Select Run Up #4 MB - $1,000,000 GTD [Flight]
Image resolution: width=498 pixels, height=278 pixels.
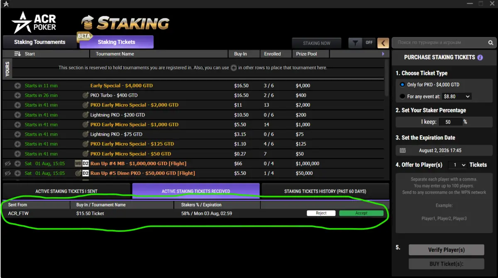point(138,163)
